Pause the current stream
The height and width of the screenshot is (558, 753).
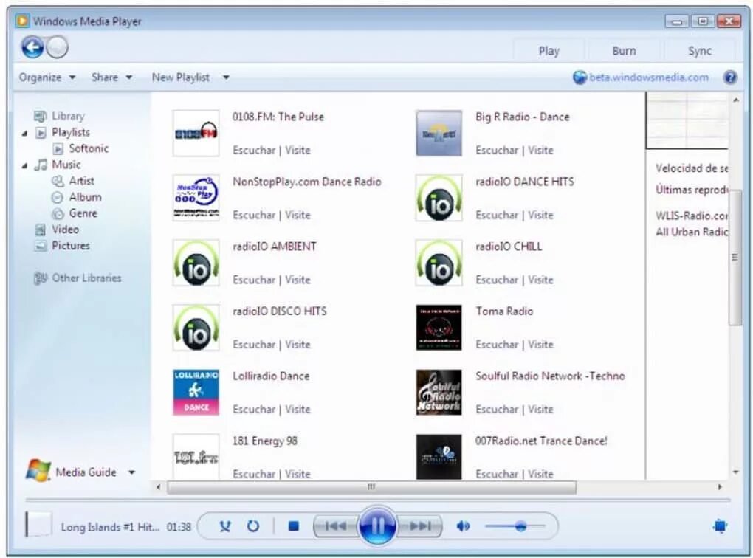point(377,526)
